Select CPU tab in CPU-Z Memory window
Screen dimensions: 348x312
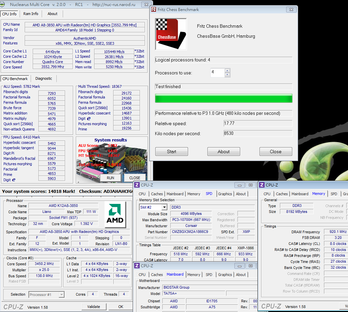point(267,194)
